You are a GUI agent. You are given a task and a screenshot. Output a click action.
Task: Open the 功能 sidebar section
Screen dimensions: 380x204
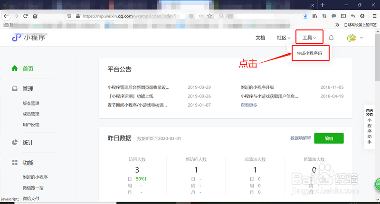pyautogui.click(x=28, y=163)
